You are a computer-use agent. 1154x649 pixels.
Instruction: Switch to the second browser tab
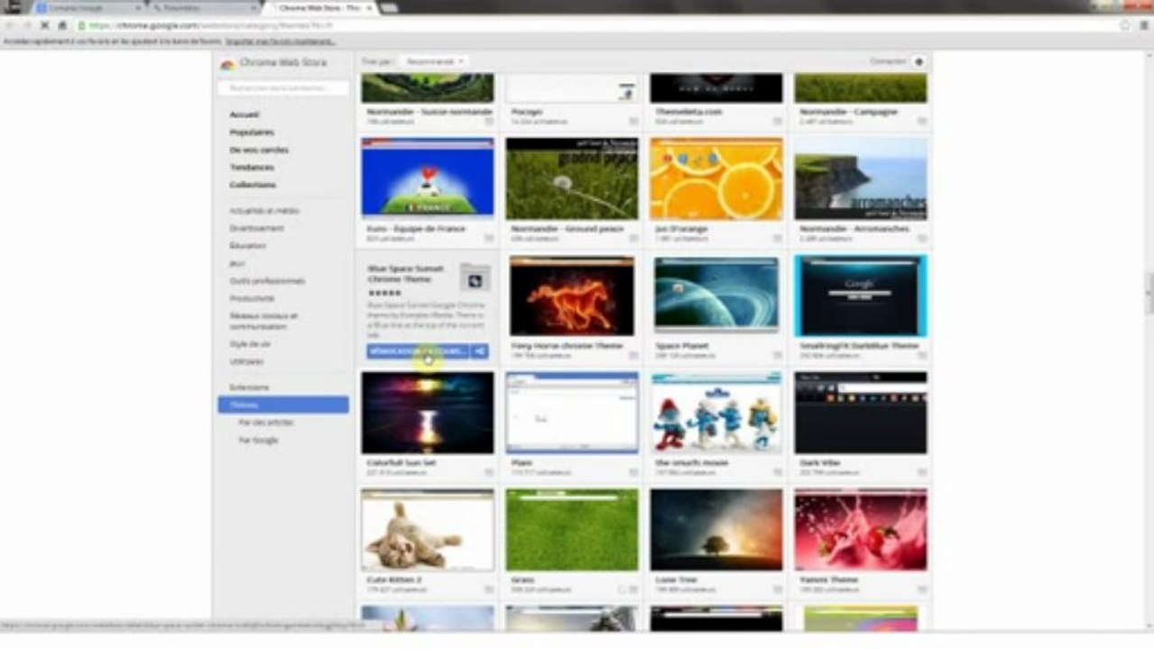tap(203, 7)
